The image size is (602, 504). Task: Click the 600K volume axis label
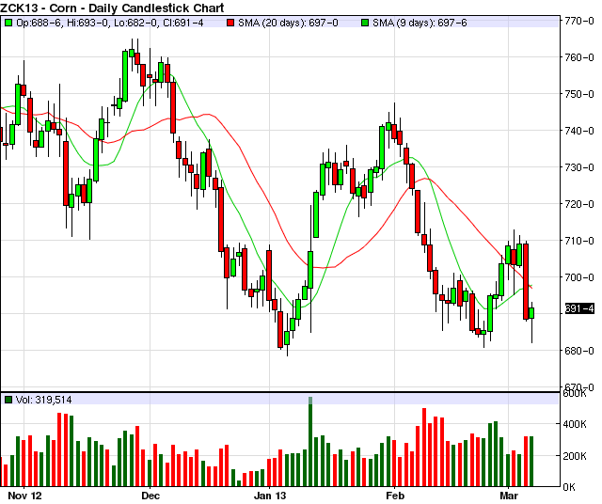point(575,394)
